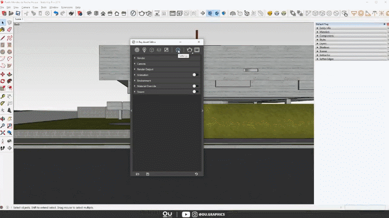
Task: Show the V-Ray Frame Buffer window
Action: (197, 50)
